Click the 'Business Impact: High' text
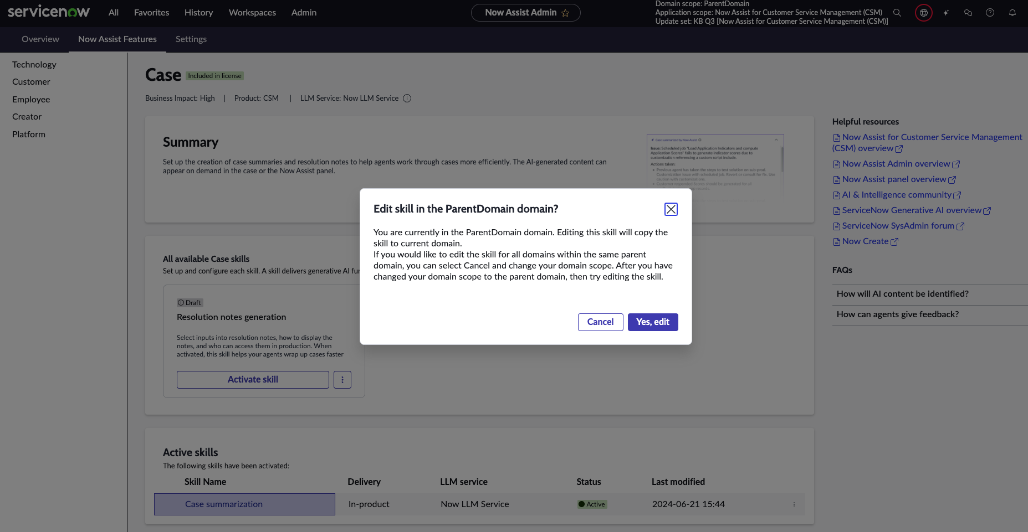This screenshot has height=532, width=1028. (180, 99)
